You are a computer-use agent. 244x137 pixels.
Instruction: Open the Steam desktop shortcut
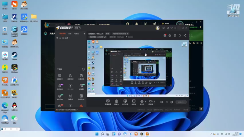pos(14,56)
